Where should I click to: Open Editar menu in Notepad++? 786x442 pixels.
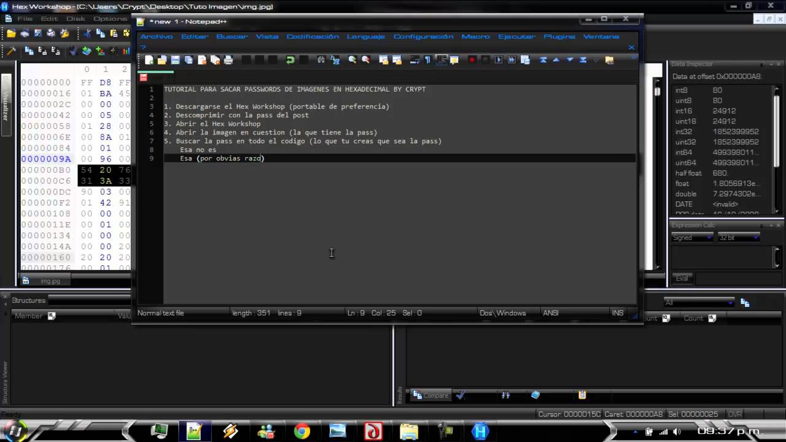point(195,36)
